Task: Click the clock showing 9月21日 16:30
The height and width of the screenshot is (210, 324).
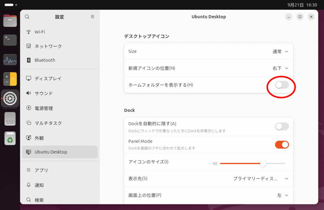Action: [302, 5]
